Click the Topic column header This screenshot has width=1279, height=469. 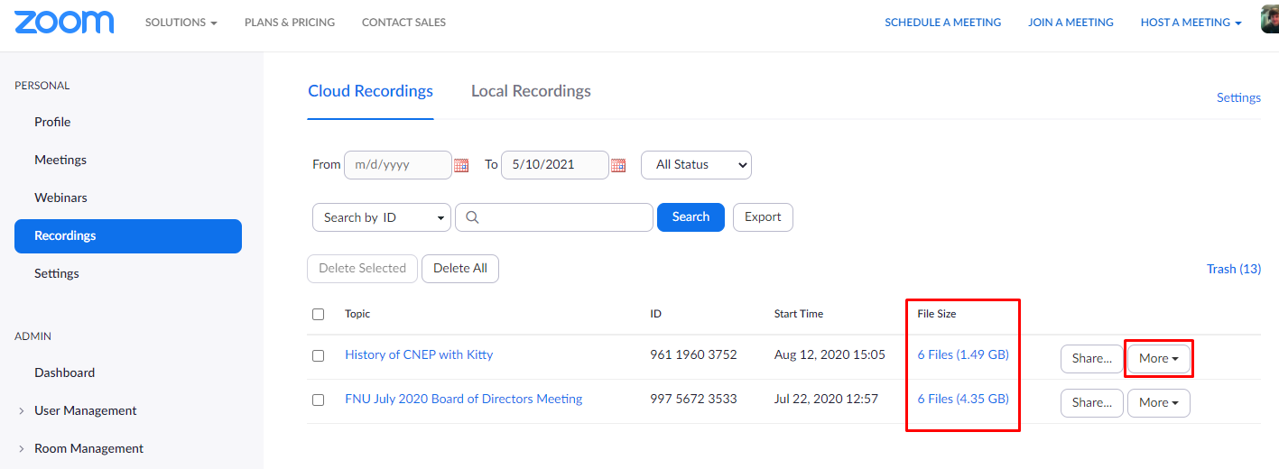pos(357,314)
